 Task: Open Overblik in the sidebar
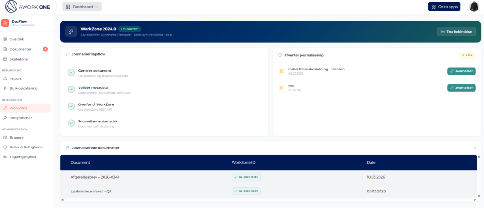(x=17, y=39)
